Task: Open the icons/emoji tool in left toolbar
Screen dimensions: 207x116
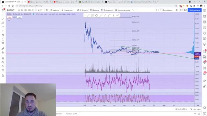Action: point(3,43)
